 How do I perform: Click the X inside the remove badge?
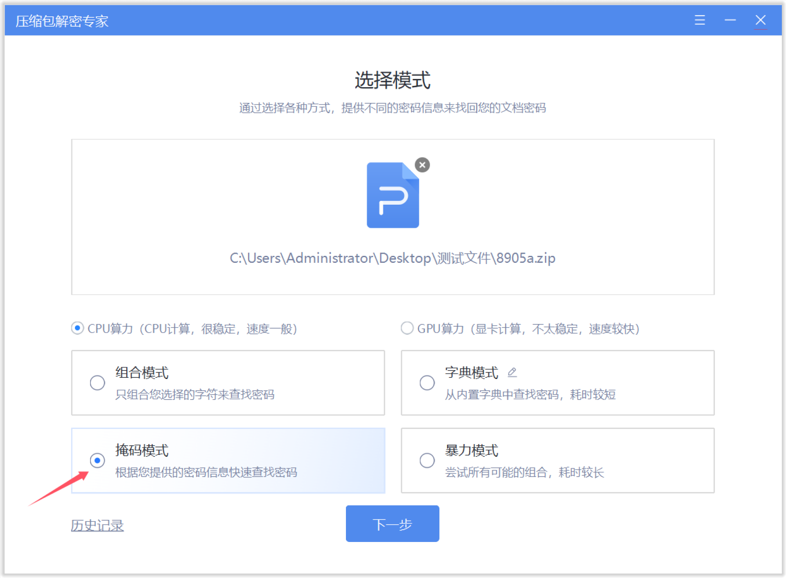tap(422, 165)
